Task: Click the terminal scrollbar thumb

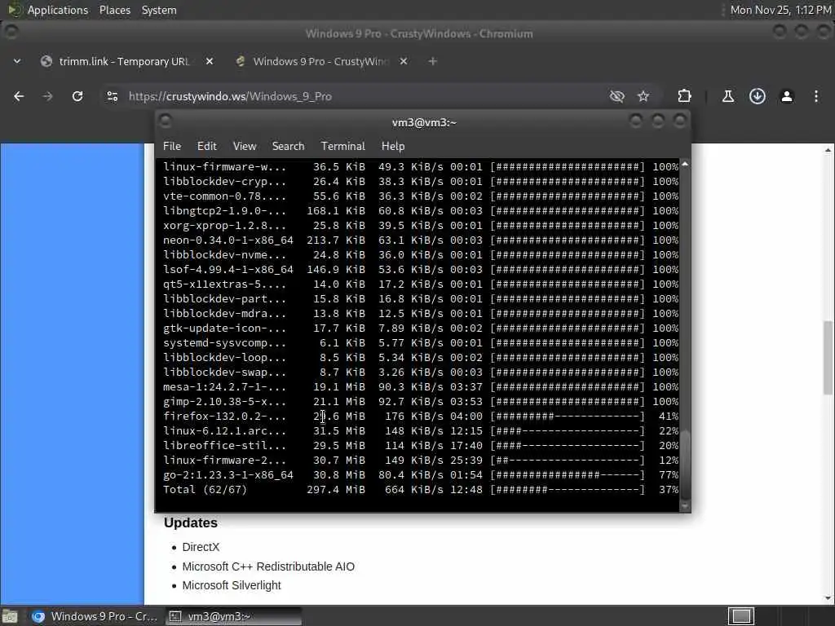Action: (x=685, y=464)
